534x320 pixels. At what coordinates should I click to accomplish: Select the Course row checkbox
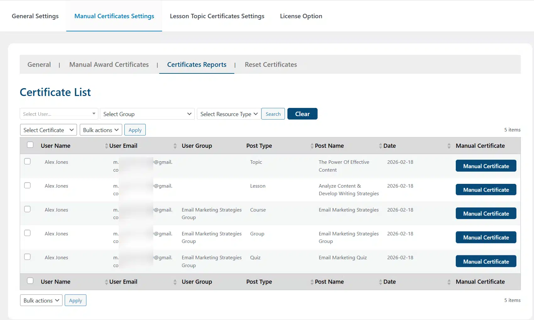tap(27, 209)
